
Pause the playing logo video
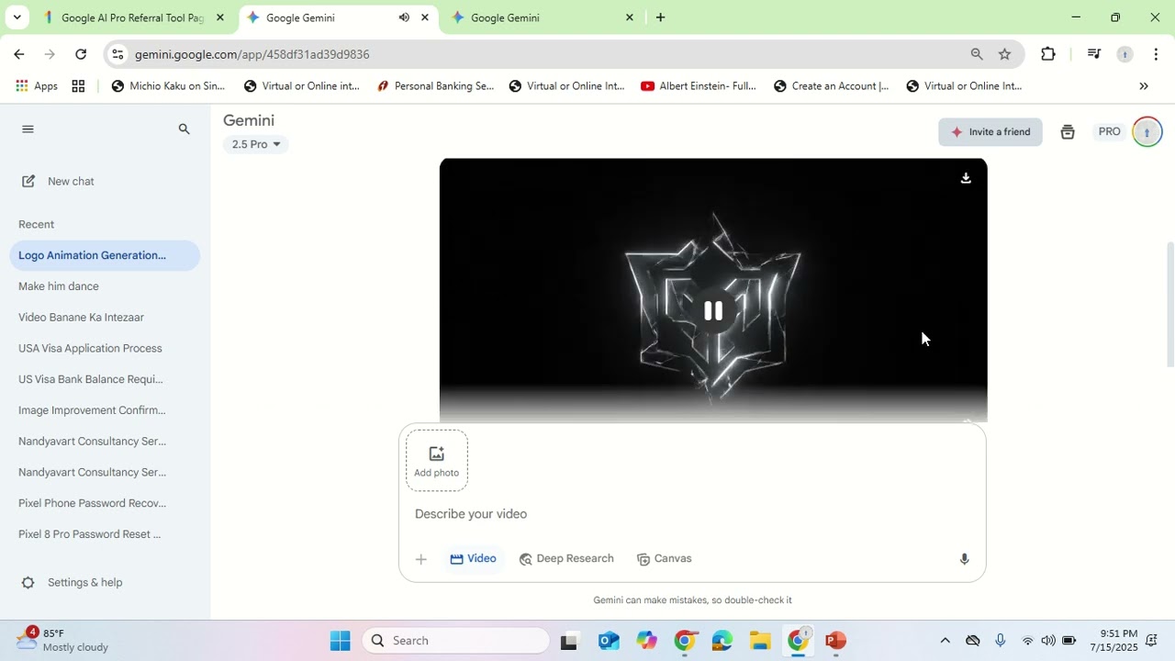pos(713,311)
